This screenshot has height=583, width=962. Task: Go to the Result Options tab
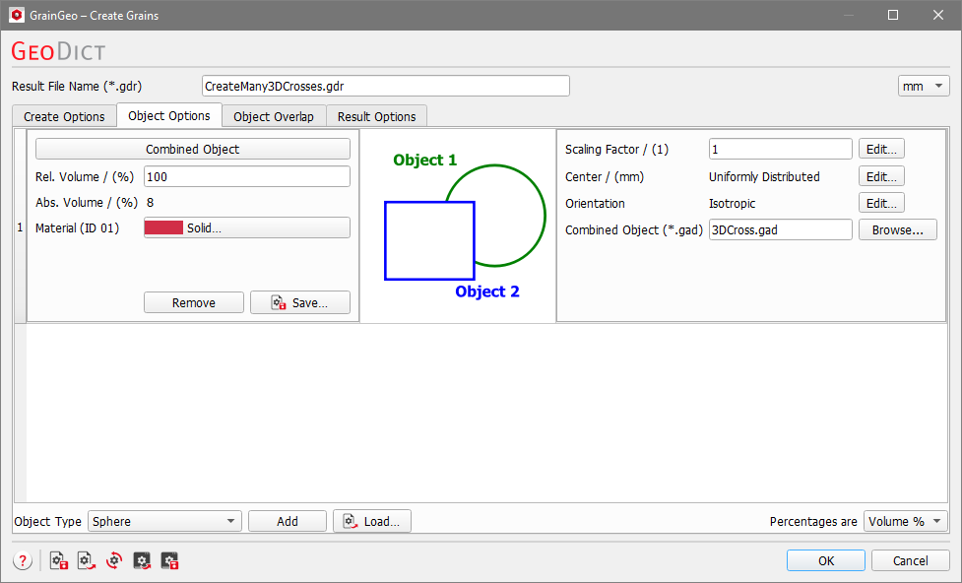[377, 116]
